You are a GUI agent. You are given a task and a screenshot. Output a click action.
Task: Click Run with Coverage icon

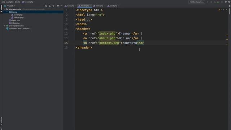pos(215,2)
